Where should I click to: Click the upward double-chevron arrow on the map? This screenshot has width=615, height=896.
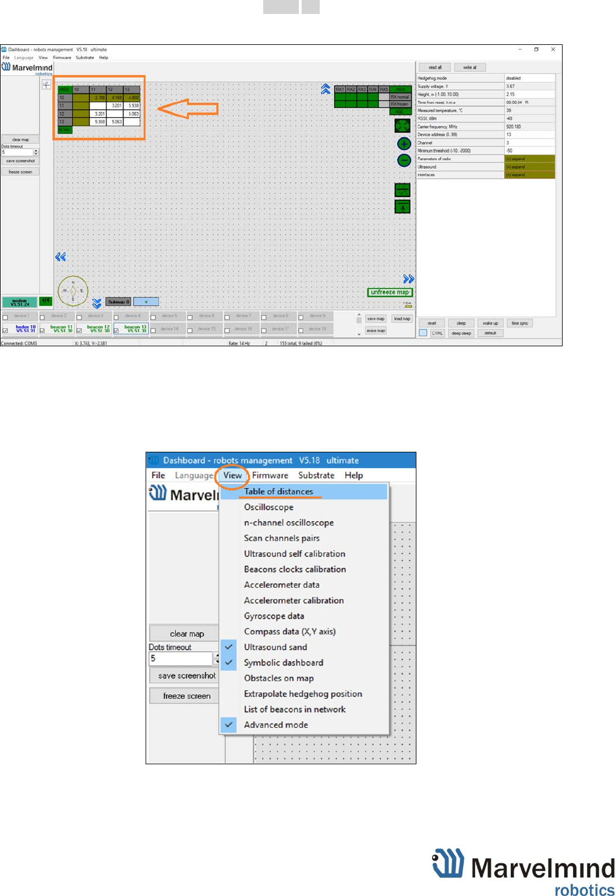pos(326,89)
